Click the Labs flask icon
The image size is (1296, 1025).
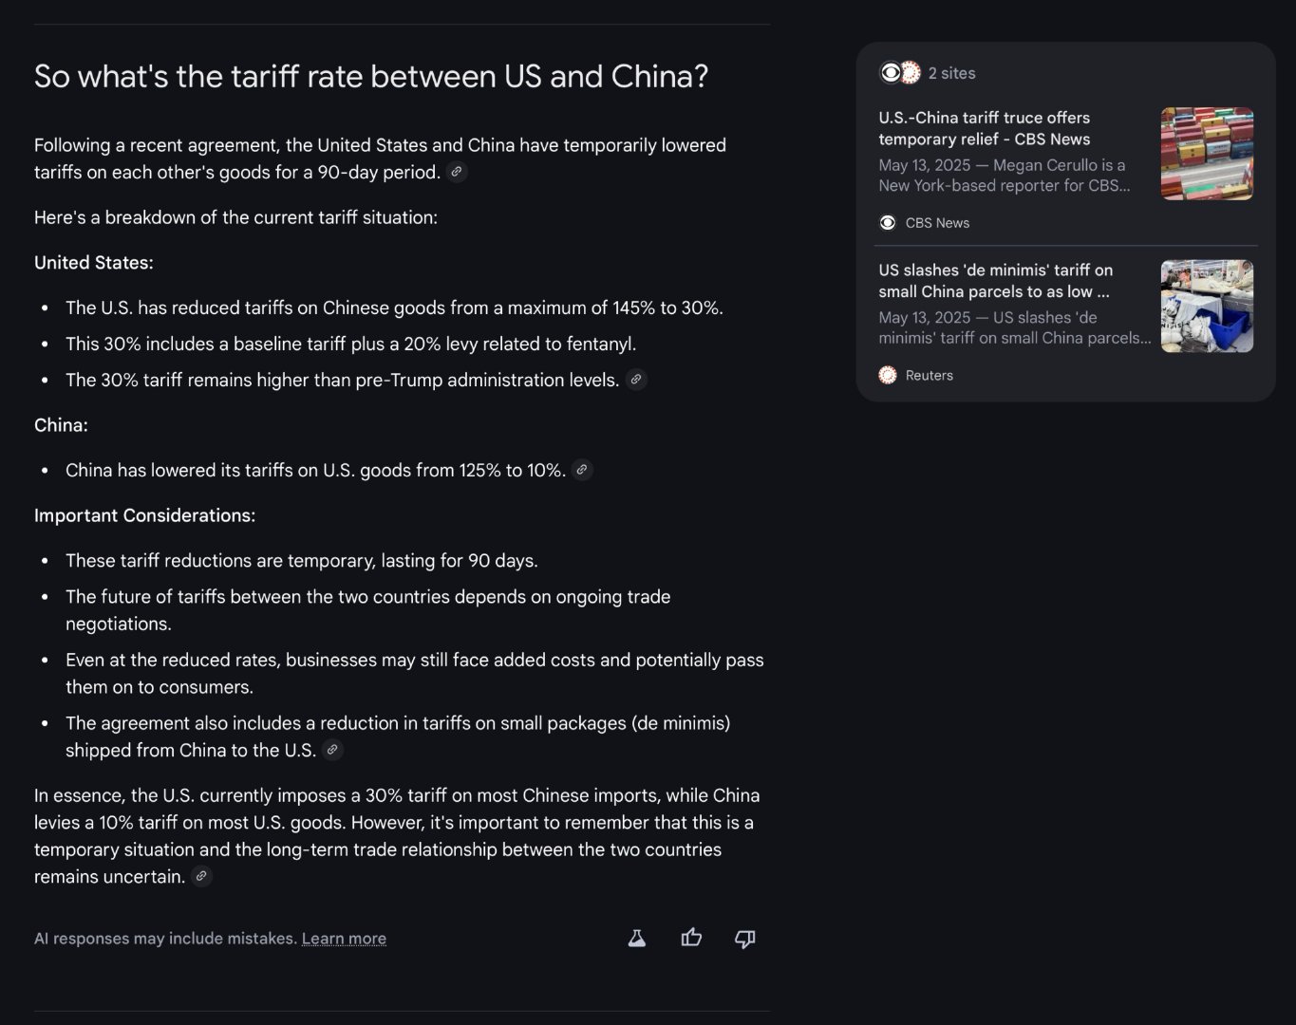(637, 939)
